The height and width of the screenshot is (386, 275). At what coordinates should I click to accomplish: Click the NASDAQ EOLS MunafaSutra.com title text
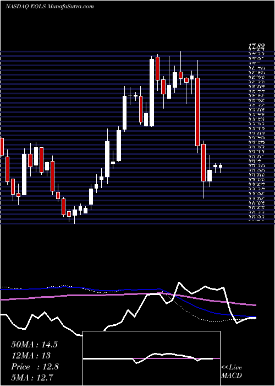coord(50,7)
